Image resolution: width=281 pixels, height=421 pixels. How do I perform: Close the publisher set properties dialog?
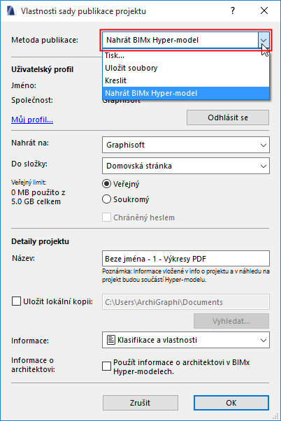(264, 10)
